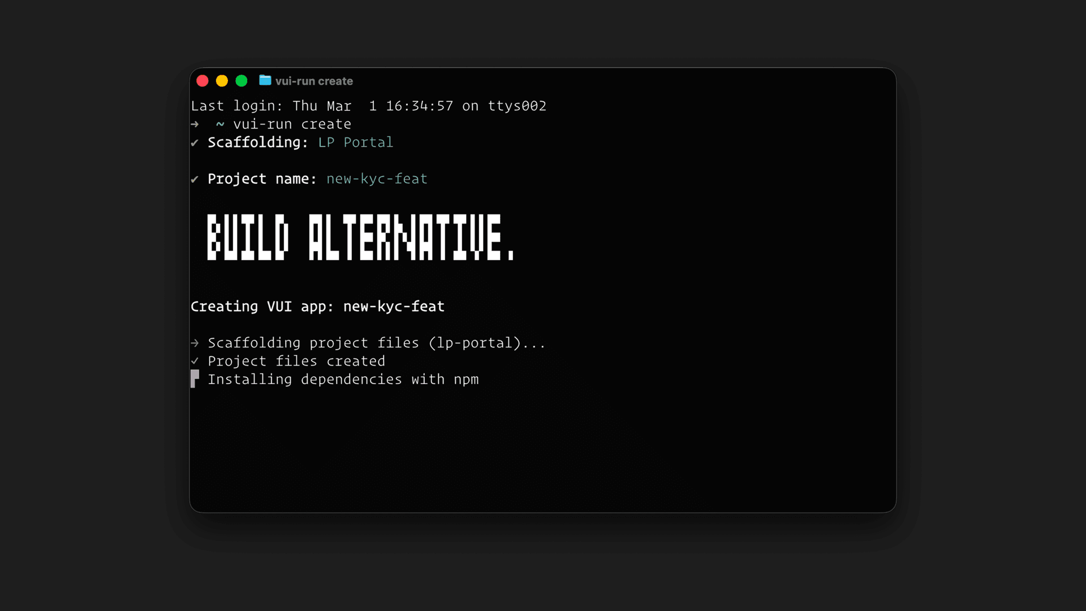Screen dimensions: 1086x611
Task: Click the 'LP Portal' scaffolding value
Action: (x=356, y=142)
